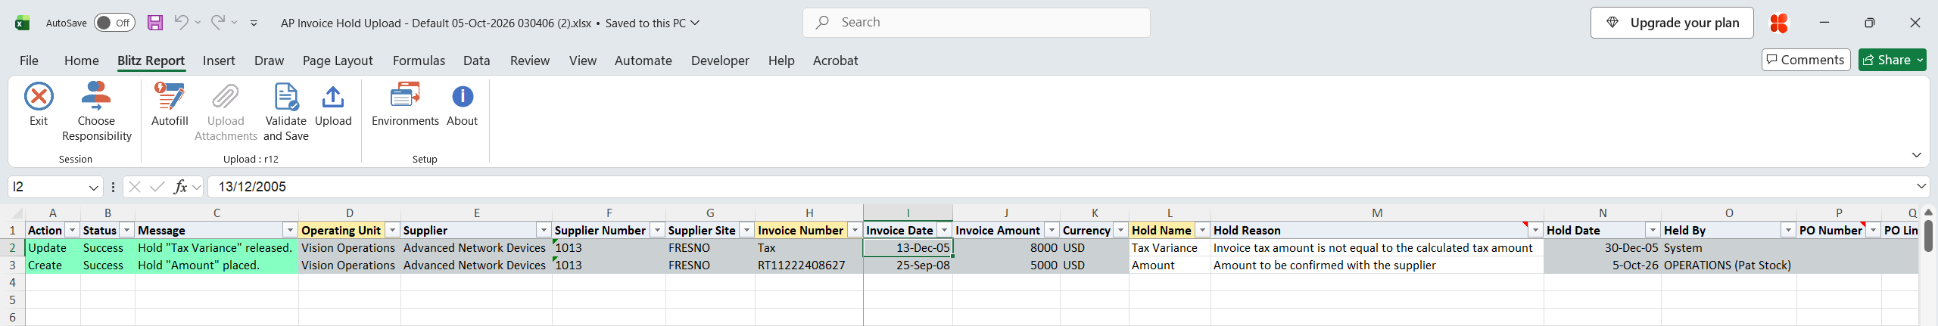
Task: Select row 3 header
Action: [x=12, y=265]
